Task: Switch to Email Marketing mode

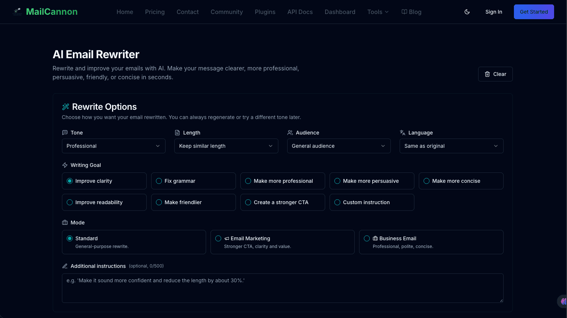Action: click(x=282, y=242)
